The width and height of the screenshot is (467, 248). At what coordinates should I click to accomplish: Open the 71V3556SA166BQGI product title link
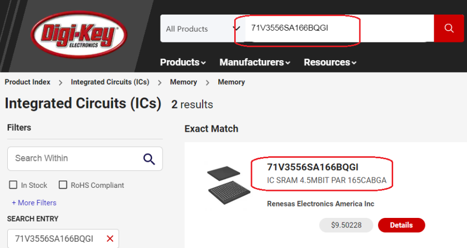pos(313,167)
